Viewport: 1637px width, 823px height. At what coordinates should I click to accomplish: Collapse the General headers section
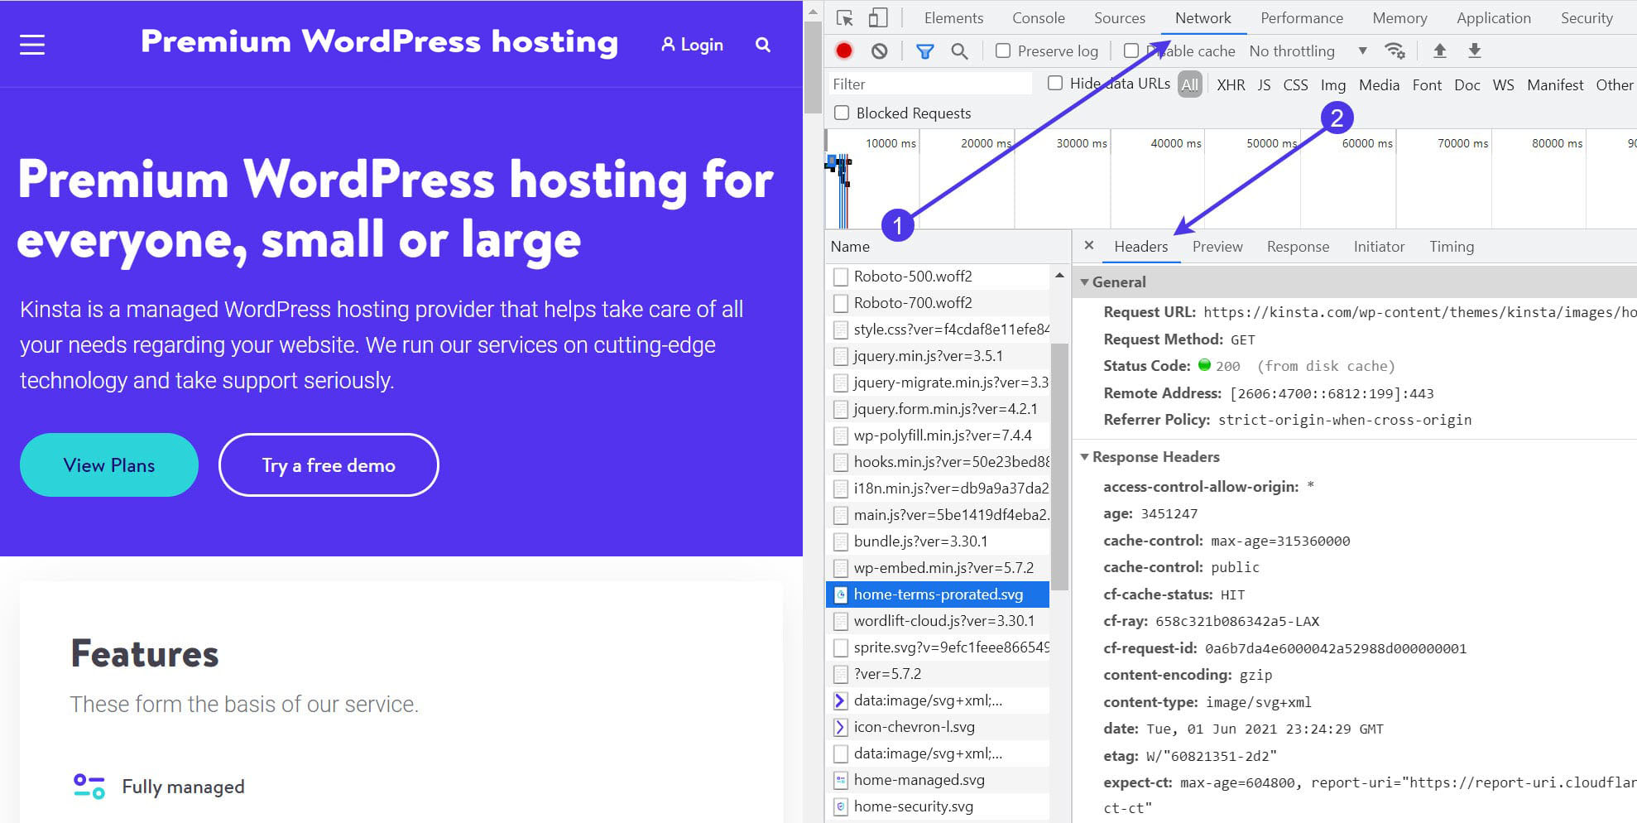coord(1086,282)
